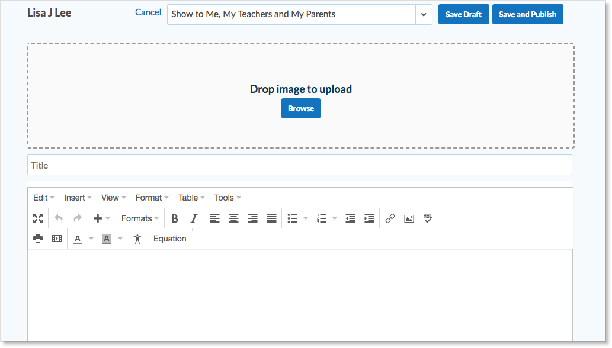
Task: Open the accessibility checker
Action: point(137,239)
